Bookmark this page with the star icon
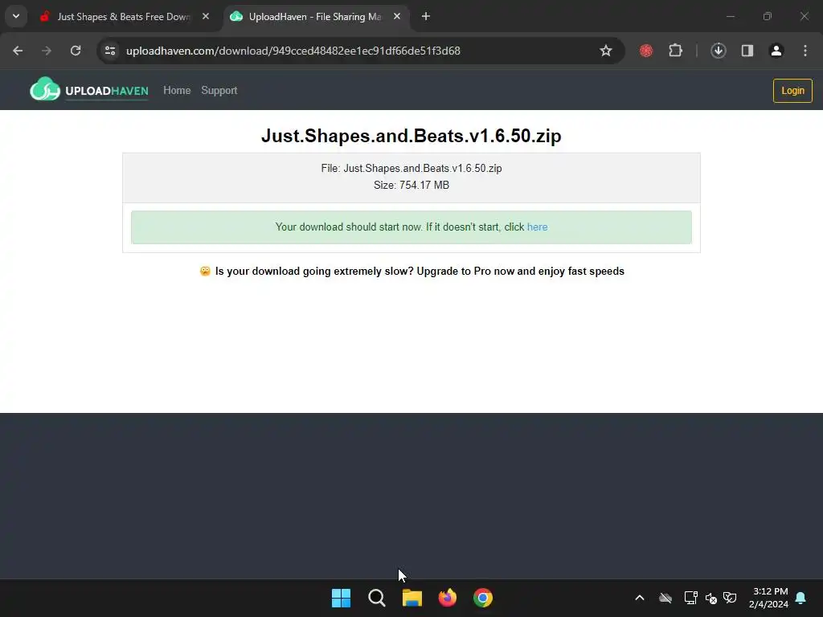 [x=606, y=51]
